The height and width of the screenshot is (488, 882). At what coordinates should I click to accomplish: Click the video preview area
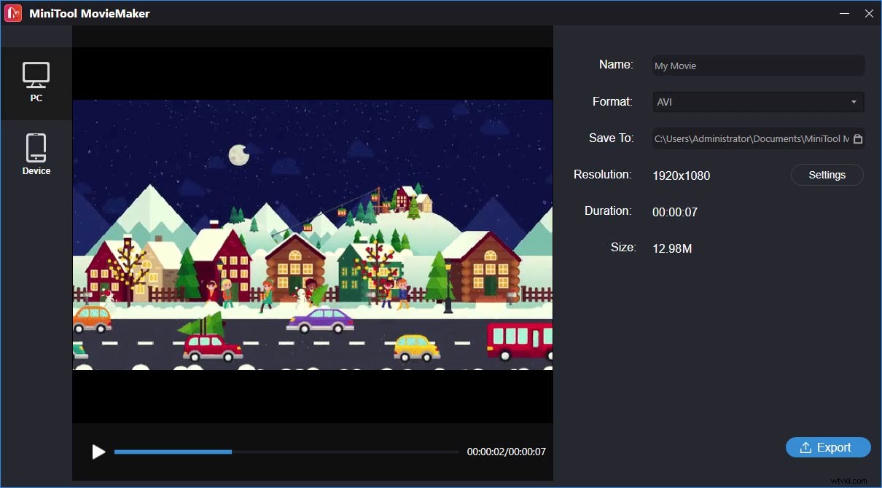point(312,240)
